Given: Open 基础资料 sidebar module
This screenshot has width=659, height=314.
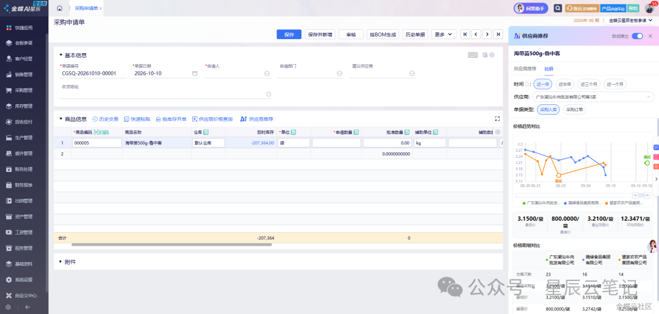Looking at the screenshot, I should [24, 264].
